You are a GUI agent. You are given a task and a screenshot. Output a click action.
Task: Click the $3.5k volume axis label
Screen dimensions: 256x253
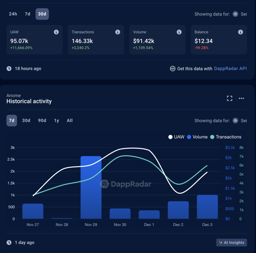point(230,148)
